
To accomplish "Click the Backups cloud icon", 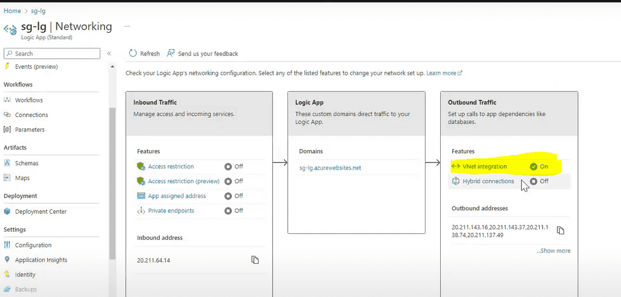I will 7,289.
